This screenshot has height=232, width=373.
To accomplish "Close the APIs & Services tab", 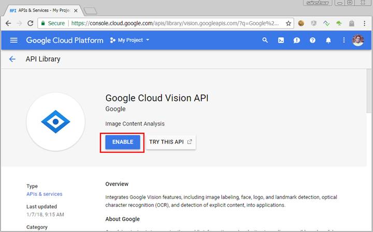I will pyautogui.click(x=76, y=11).
